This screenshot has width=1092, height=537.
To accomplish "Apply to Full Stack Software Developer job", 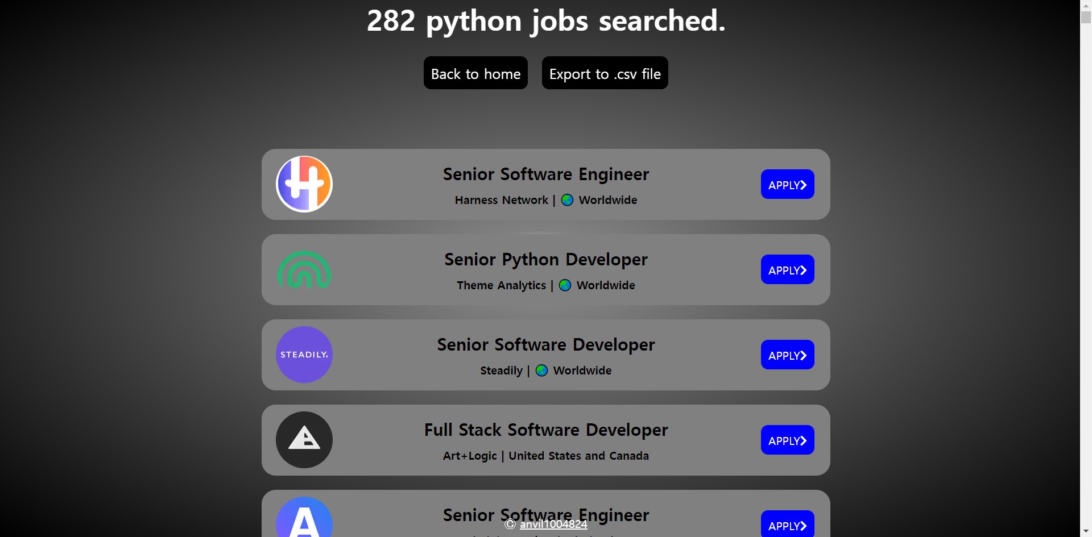I will pyautogui.click(x=787, y=440).
